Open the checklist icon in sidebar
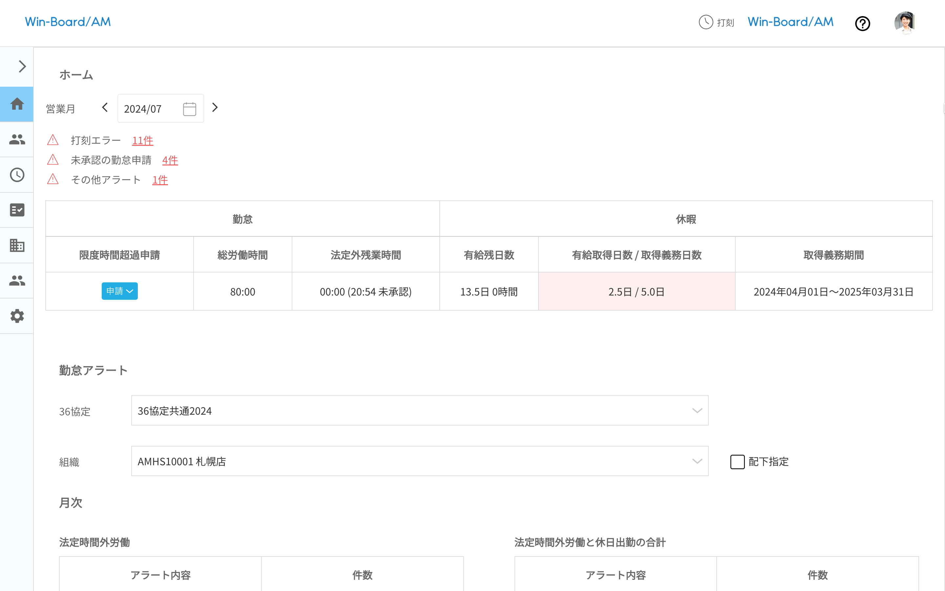Image resolution: width=945 pixels, height=591 pixels. (x=17, y=210)
